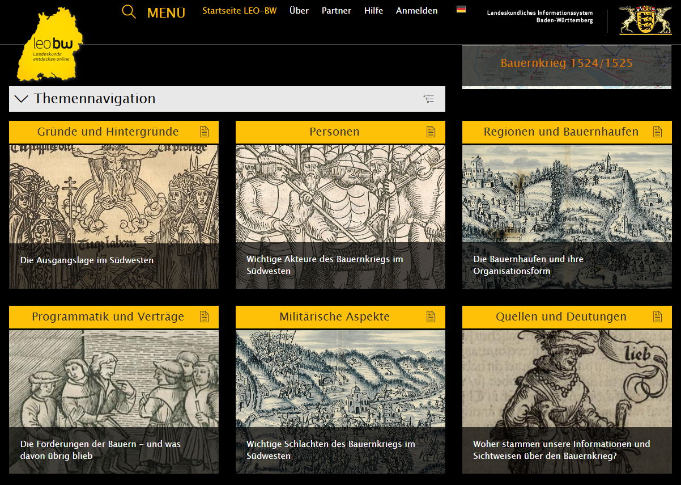Click document icon beside Regionen und Bauernhaufen
Screen dimensions: 681x485
pyautogui.click(x=658, y=132)
